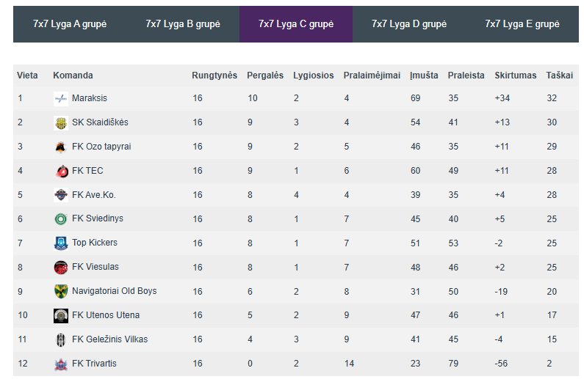The width and height of the screenshot is (584, 379).
Task: Switch to 7x7 Lyga A grupė tab
Action: pos(70,24)
